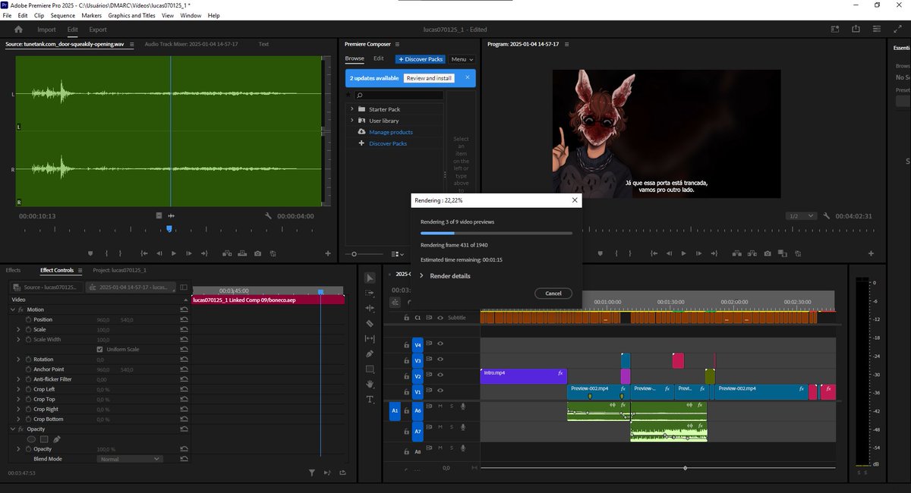Image resolution: width=911 pixels, height=493 pixels.
Task: Click the Home icon in workspace bar
Action: coord(18,30)
